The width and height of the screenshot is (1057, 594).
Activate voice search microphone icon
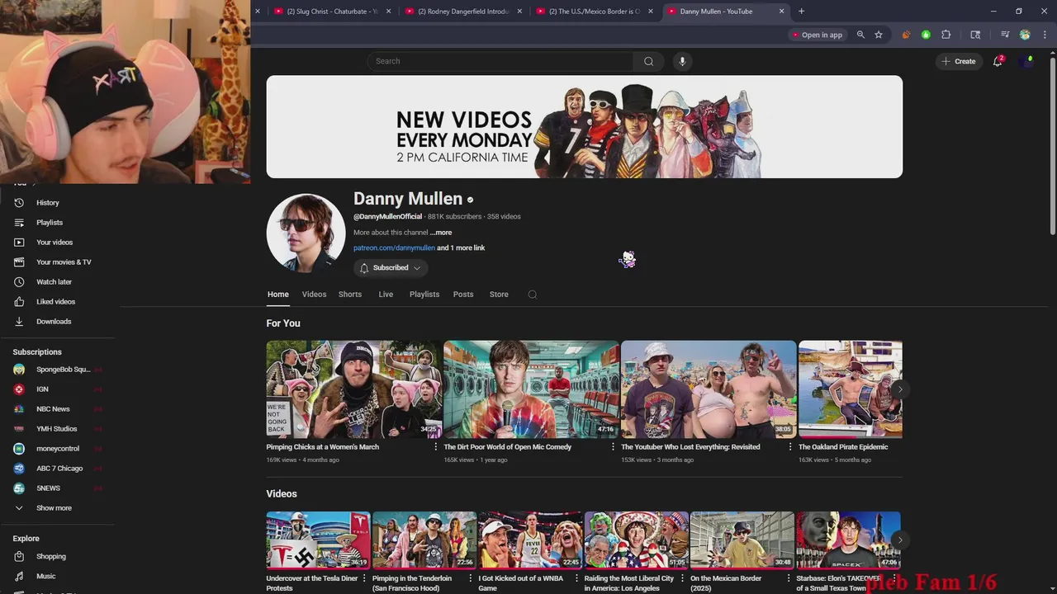tap(682, 61)
